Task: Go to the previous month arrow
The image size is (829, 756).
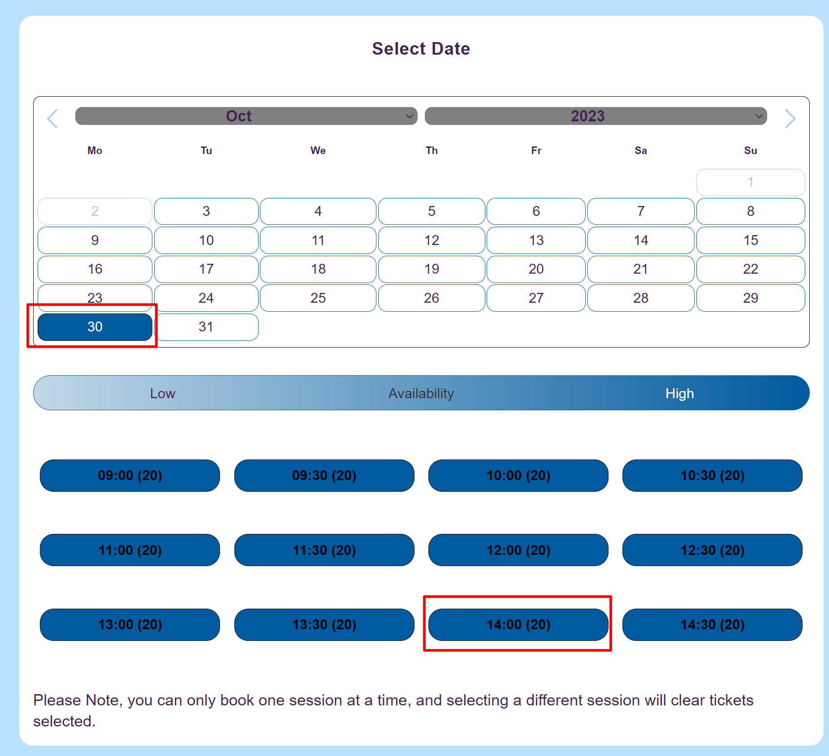Action: (x=53, y=119)
